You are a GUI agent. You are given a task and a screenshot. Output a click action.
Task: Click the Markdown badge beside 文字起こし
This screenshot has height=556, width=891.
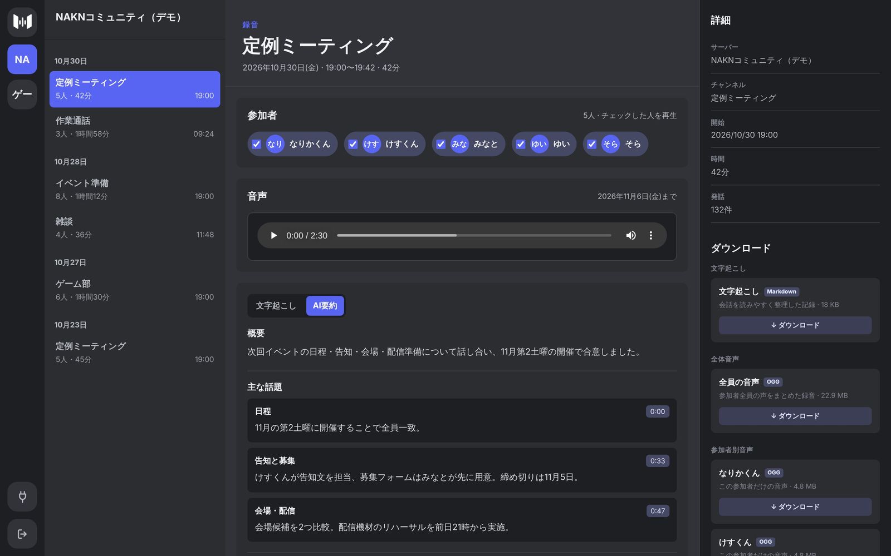781,291
